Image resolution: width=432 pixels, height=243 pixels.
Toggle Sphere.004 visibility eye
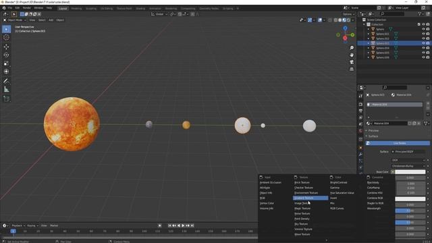click(x=423, y=48)
